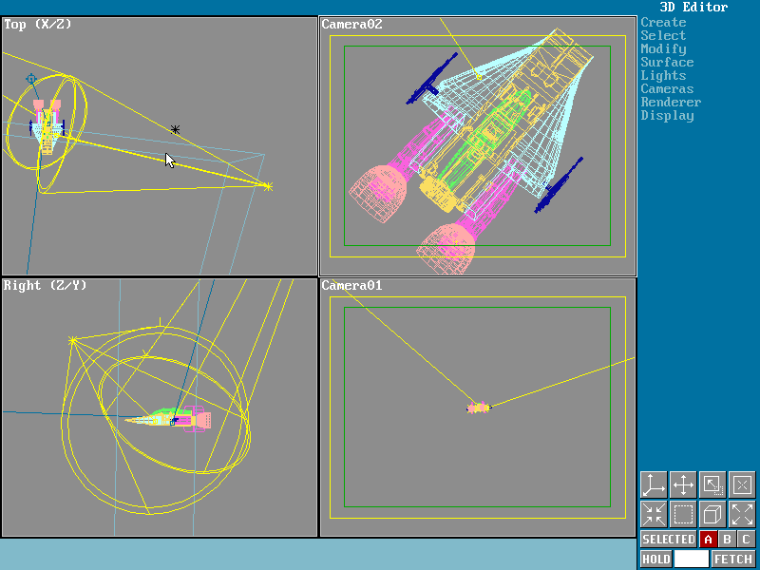Click the axis tripod icon
Image resolution: width=760 pixels, height=570 pixels.
[x=654, y=484]
